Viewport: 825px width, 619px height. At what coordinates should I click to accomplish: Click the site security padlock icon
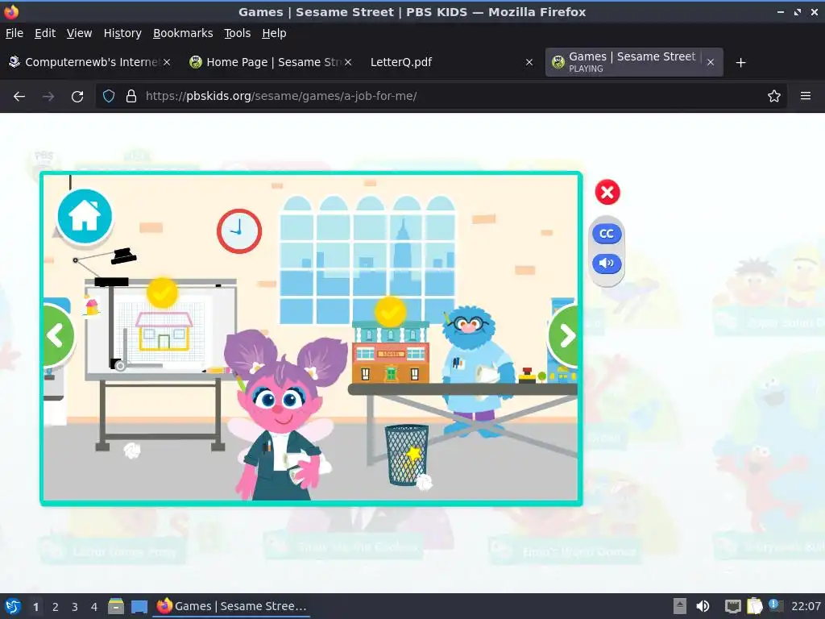pos(131,96)
